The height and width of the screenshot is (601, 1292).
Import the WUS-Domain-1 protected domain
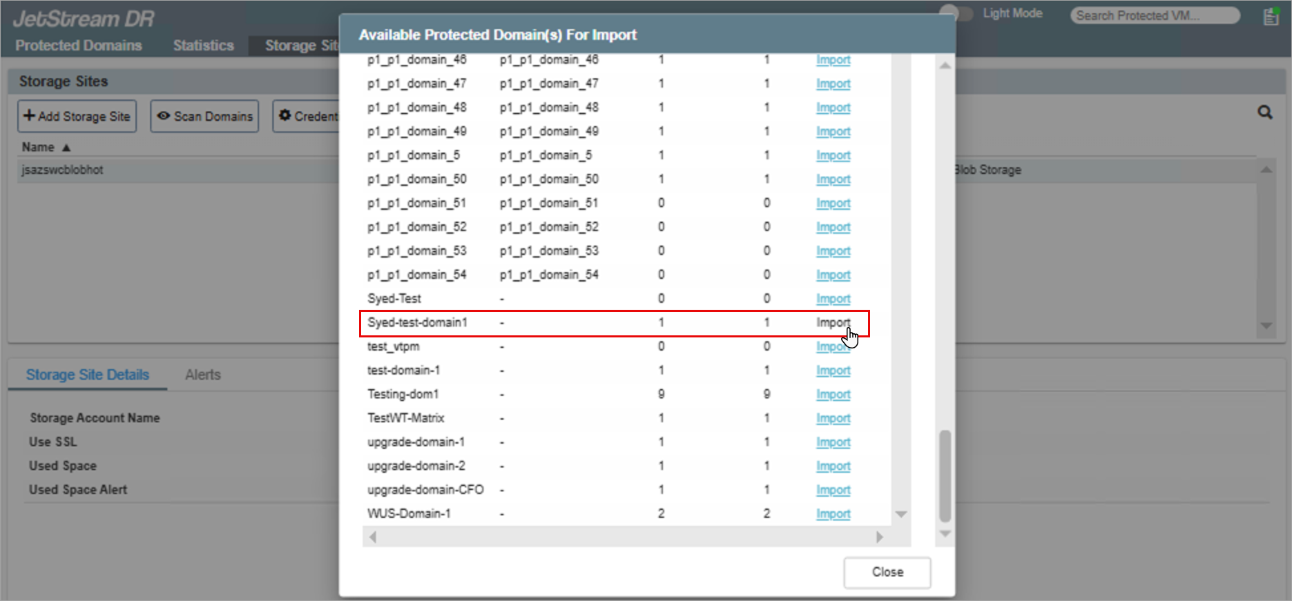pyautogui.click(x=833, y=514)
